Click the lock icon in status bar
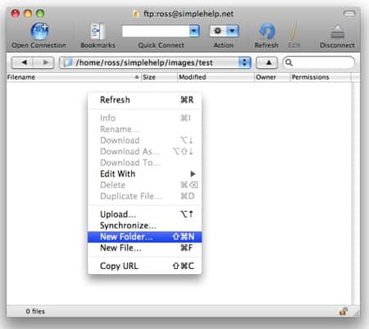 tap(344, 311)
